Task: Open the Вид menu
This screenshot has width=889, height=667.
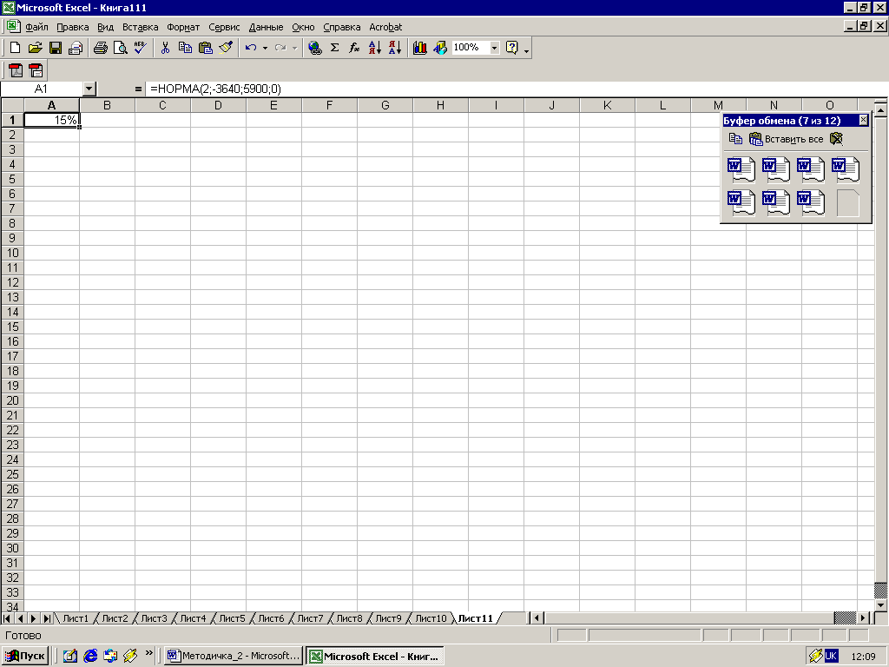Action: [x=105, y=27]
